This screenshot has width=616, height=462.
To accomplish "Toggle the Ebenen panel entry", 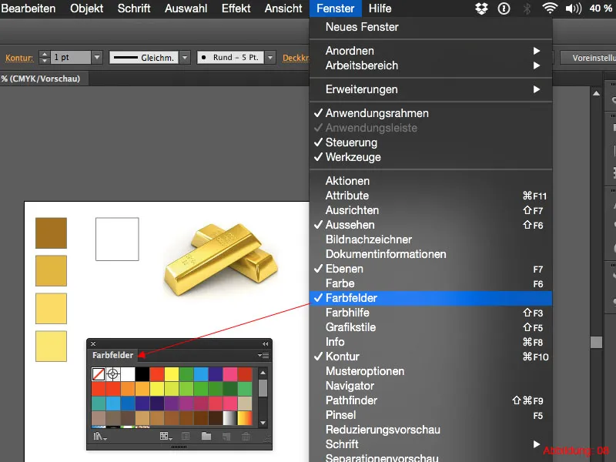I will (x=430, y=269).
